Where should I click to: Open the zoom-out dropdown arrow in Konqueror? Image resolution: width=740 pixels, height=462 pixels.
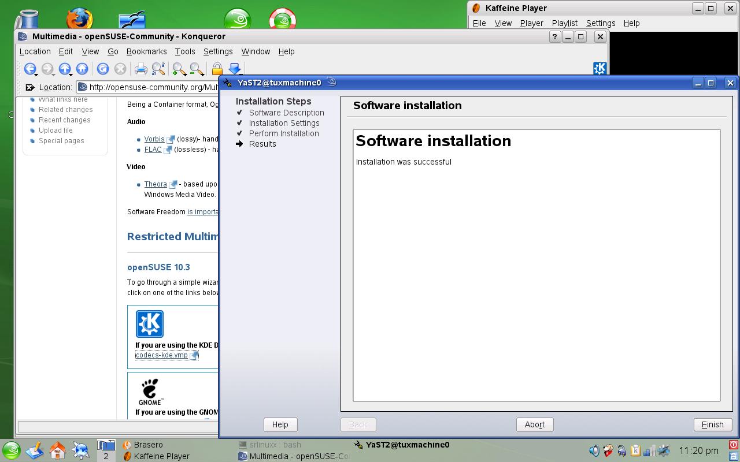[x=203, y=74]
